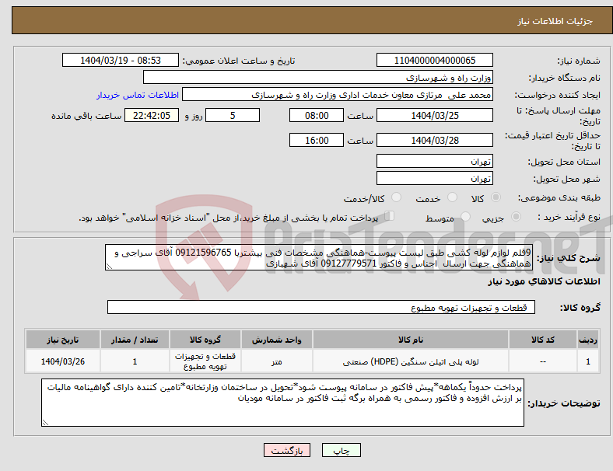Click the need number field 1104000004000065
The image size is (613, 471).
pos(434,60)
